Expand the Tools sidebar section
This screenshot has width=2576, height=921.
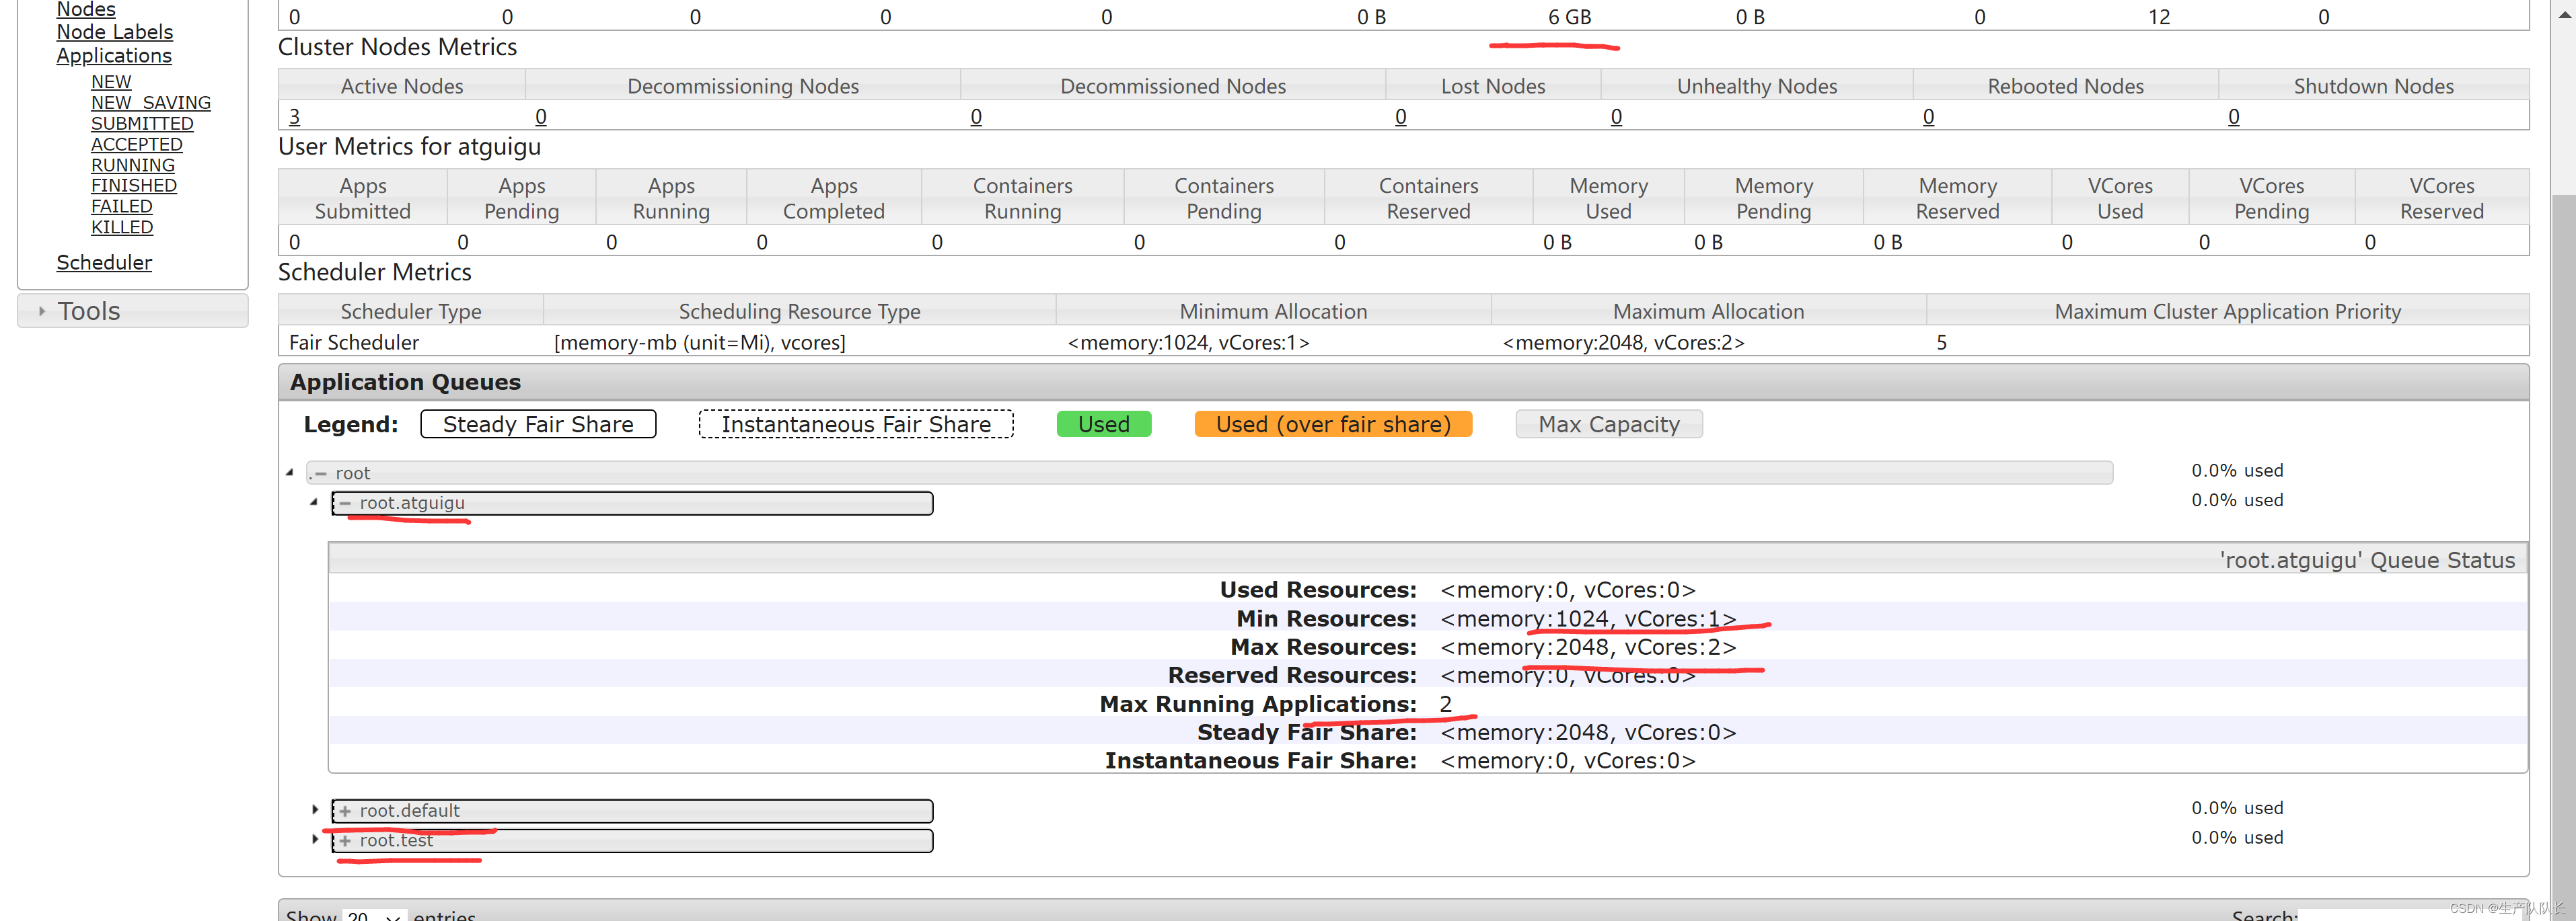(x=133, y=311)
